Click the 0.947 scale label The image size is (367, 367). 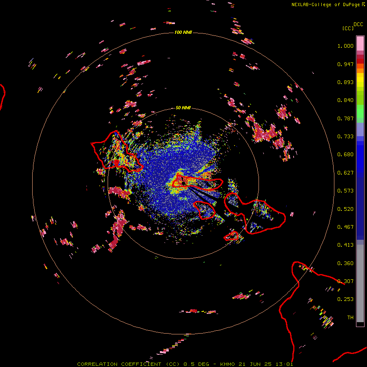click(345, 64)
